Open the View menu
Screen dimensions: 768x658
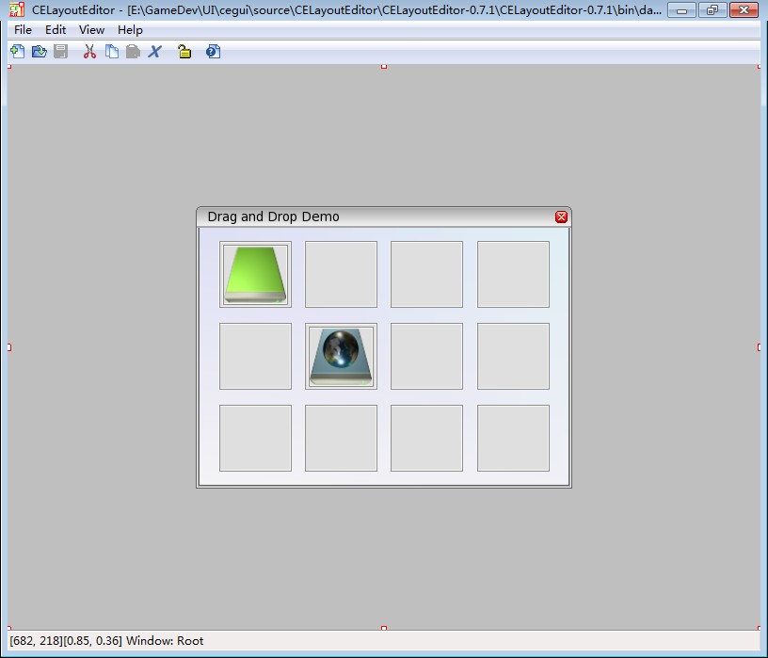[x=91, y=30]
